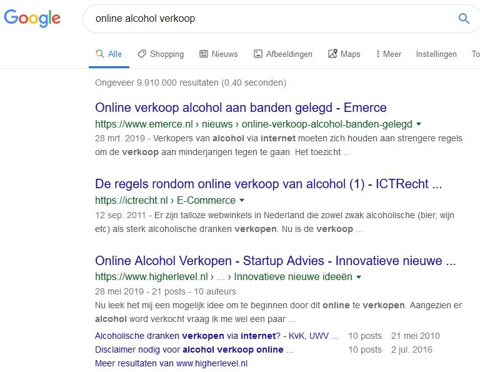Open the Afbeeldingen tab
The image size is (480, 372).
283,54
